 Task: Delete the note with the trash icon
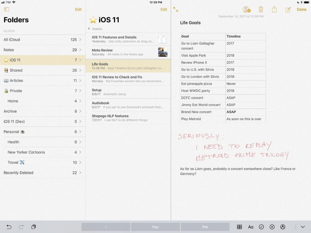[x=261, y=9]
